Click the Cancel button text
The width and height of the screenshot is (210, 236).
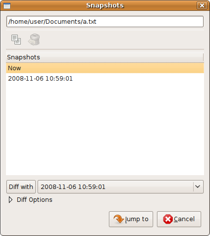coord(184,219)
